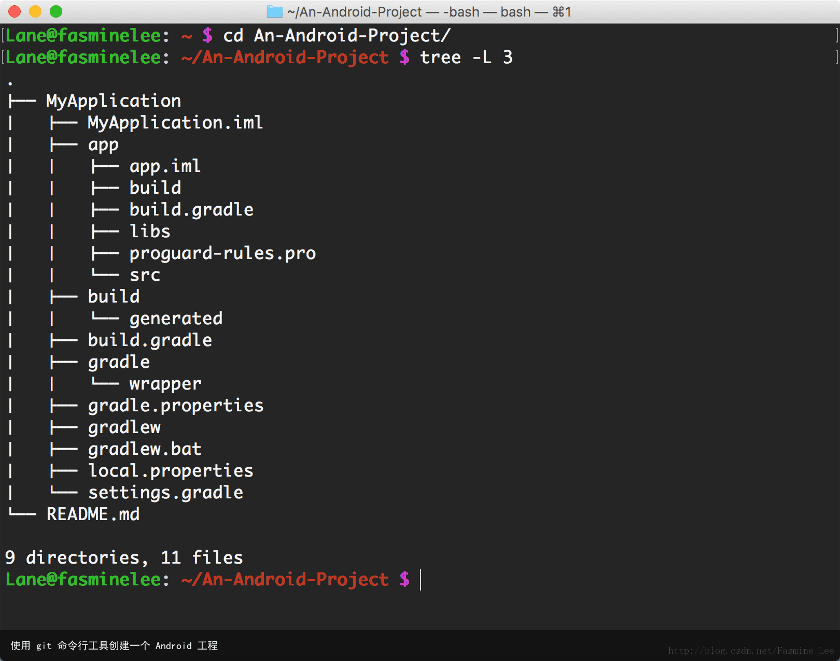The image size is (840, 661).
Task: Click the 'build' entry under app
Action: [155, 188]
